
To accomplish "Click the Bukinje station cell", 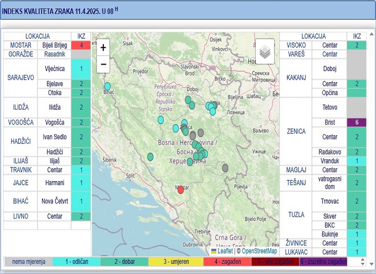I will [x=329, y=234].
